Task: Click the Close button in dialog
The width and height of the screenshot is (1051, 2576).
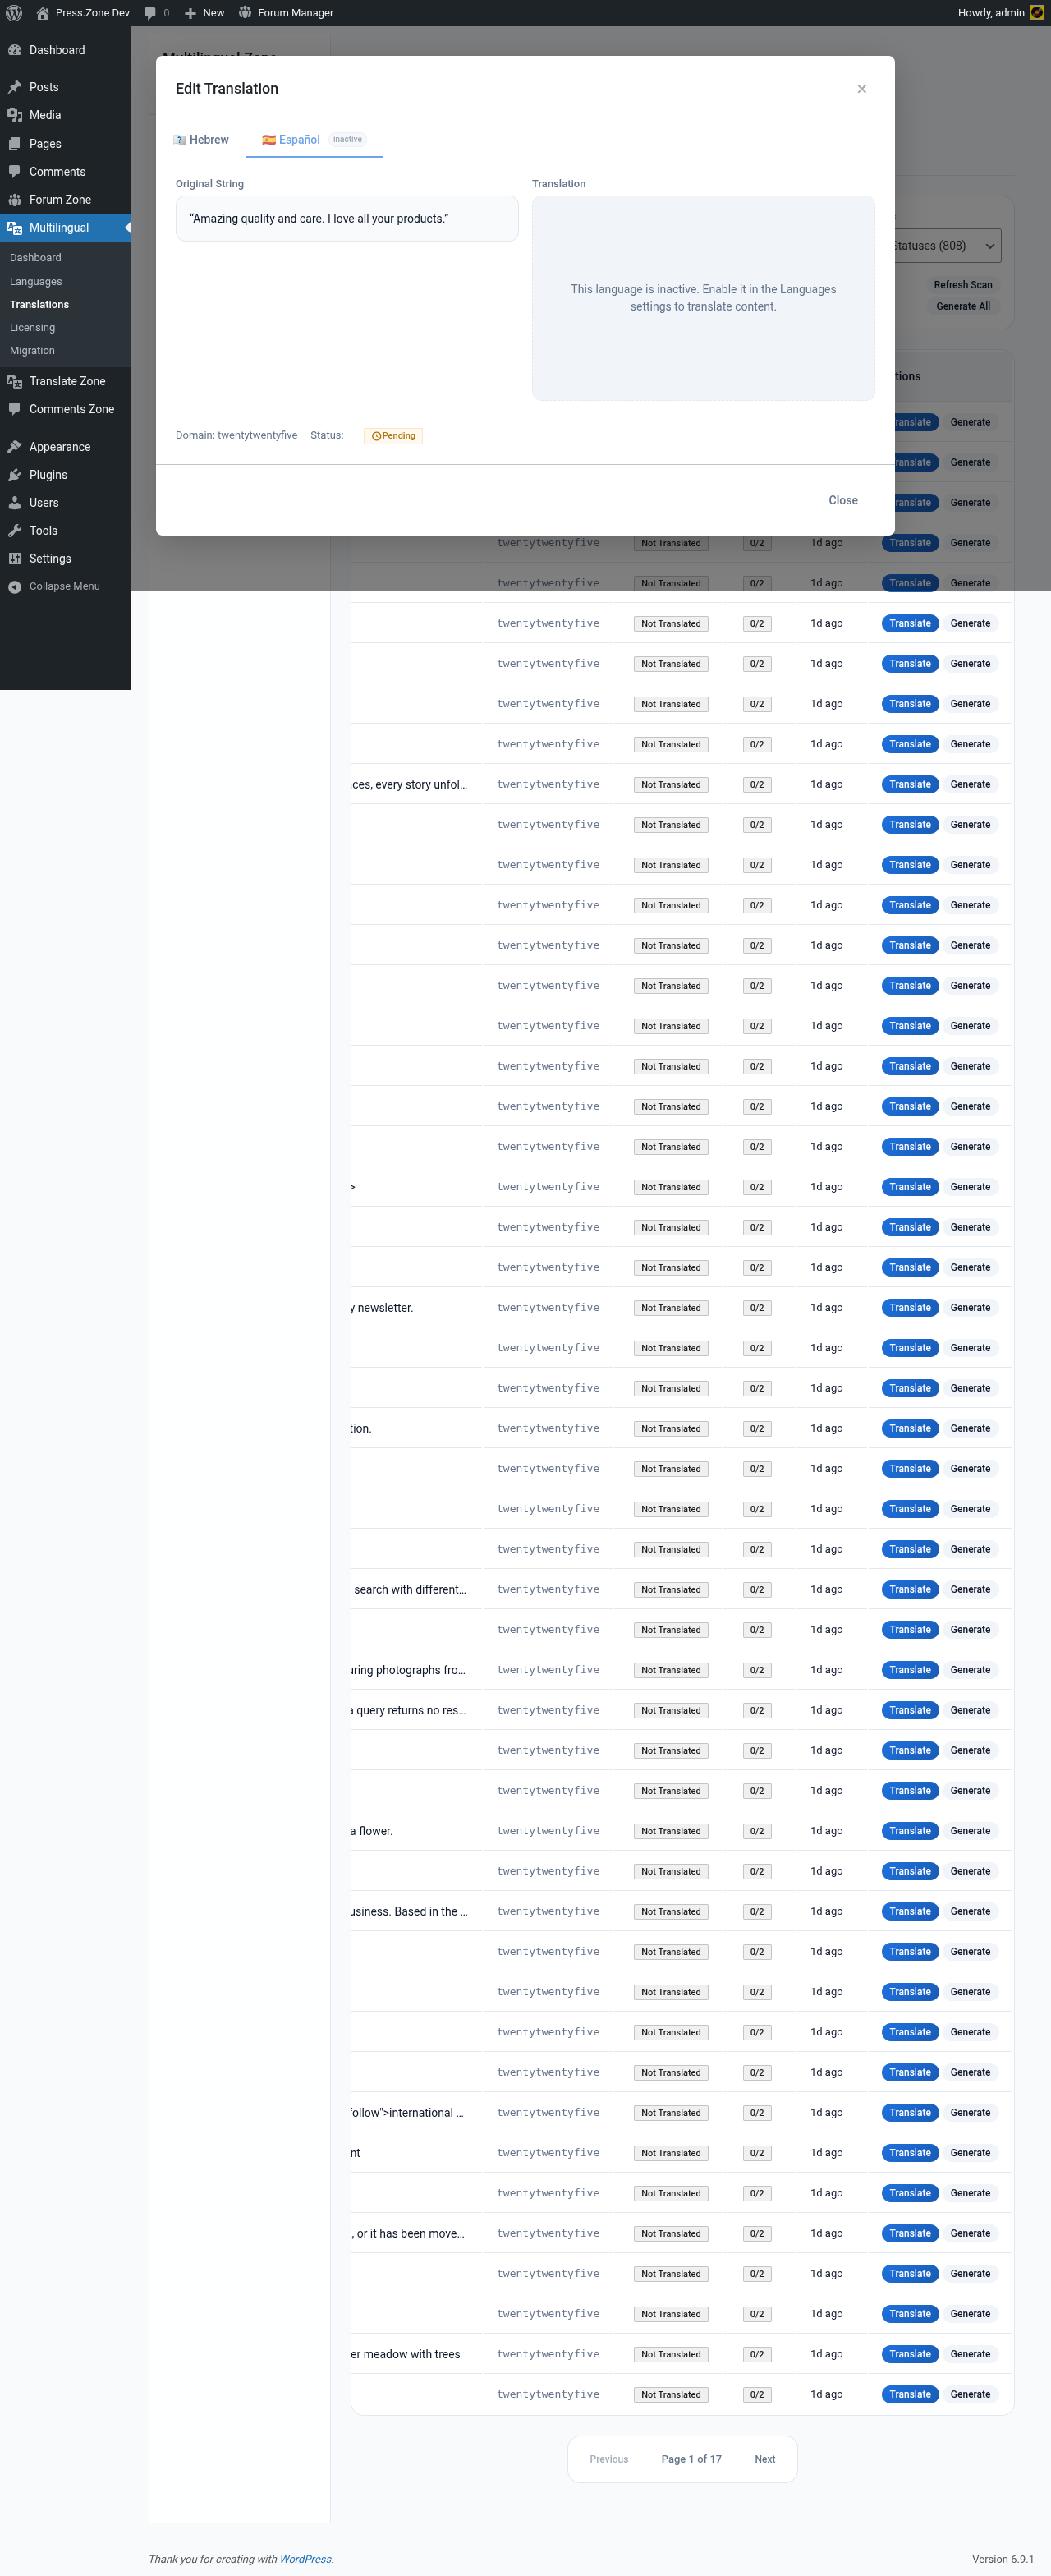Action: 843,501
